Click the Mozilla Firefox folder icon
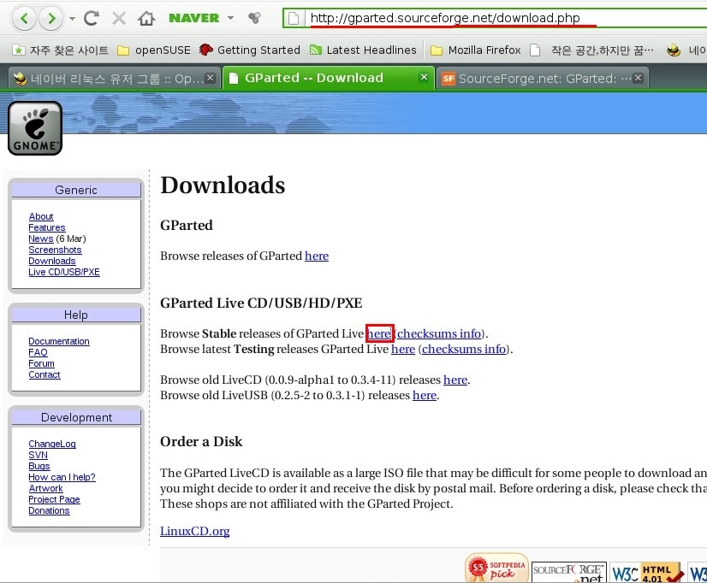 point(437,50)
